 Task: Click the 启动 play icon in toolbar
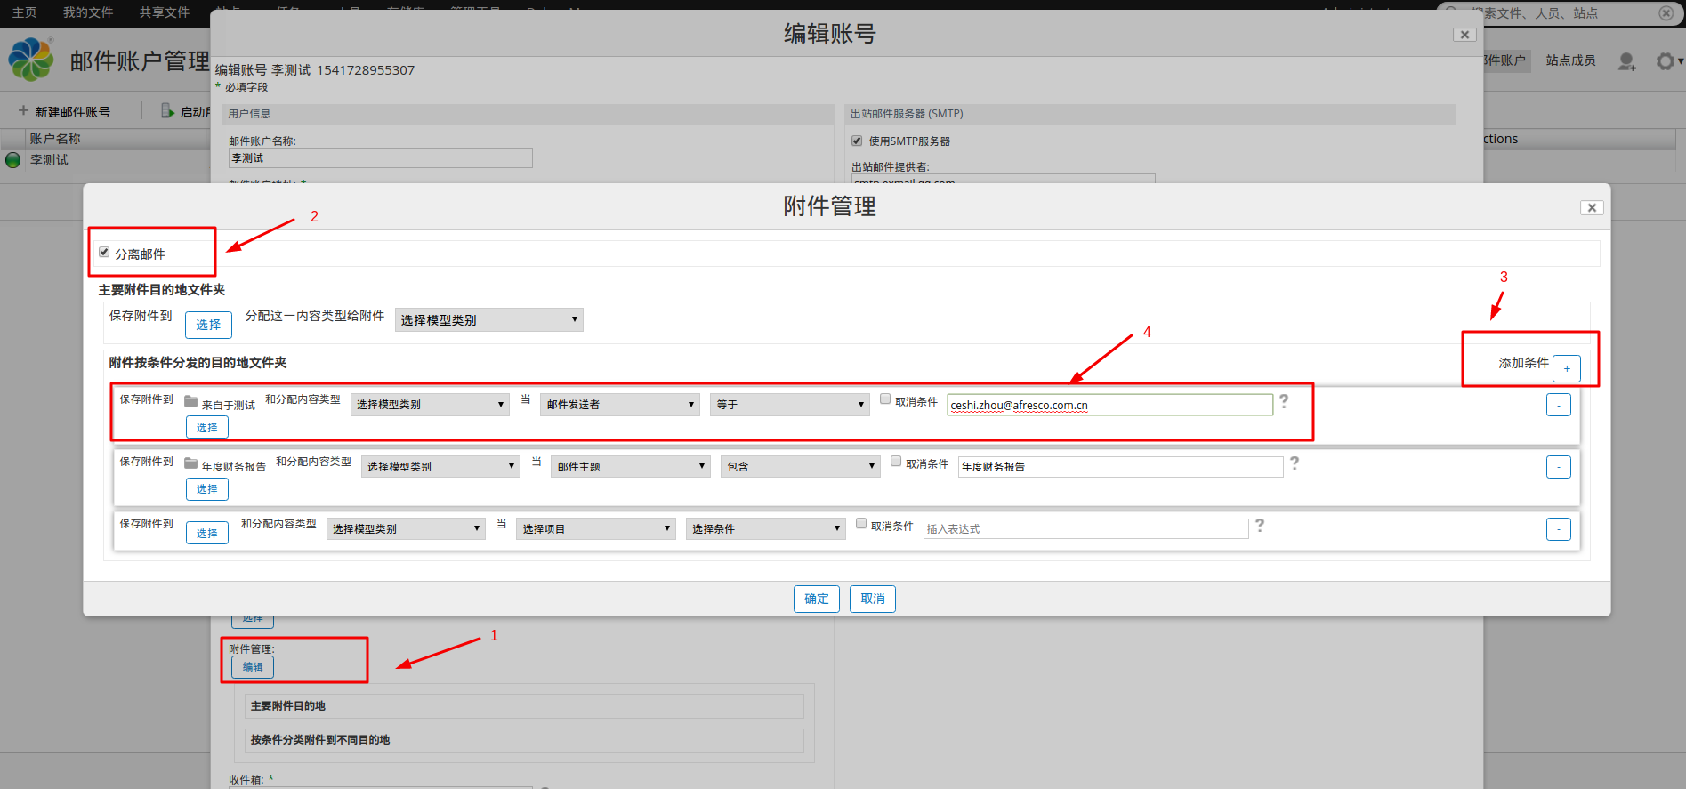[167, 111]
